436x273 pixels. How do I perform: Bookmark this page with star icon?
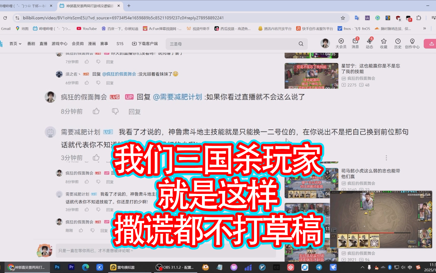click(343, 18)
